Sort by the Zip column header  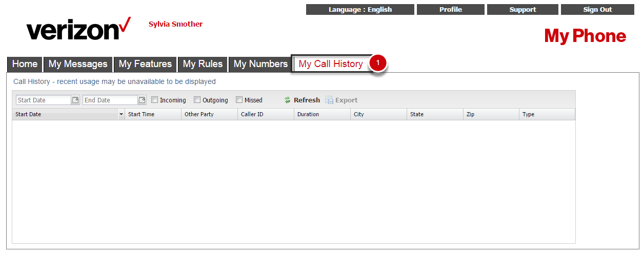click(491, 114)
